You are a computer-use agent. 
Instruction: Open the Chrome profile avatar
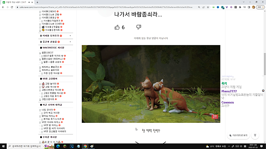tap(253, 7)
